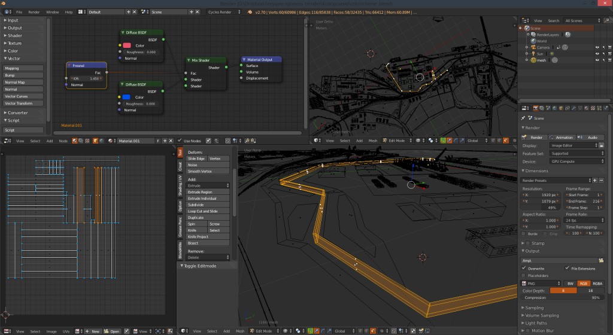The width and height of the screenshot is (613, 335).
Task: Hide the Sun object using eye icon
Action: coord(597,53)
